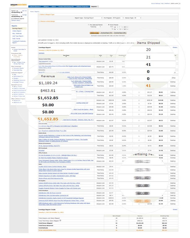Click Feedback link in top bar
This screenshot has height=238, width=190.
167,3
